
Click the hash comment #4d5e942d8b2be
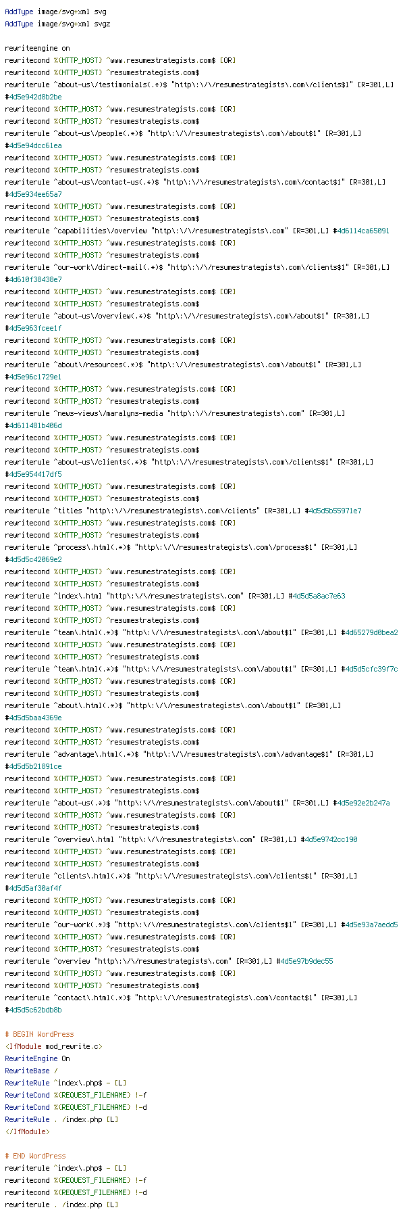pos(33,97)
